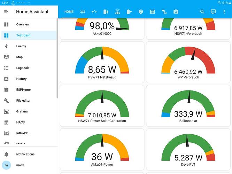Viewport: 232px width, 174px height.
Task: Click the HACS store icon
Action: tap(6, 122)
